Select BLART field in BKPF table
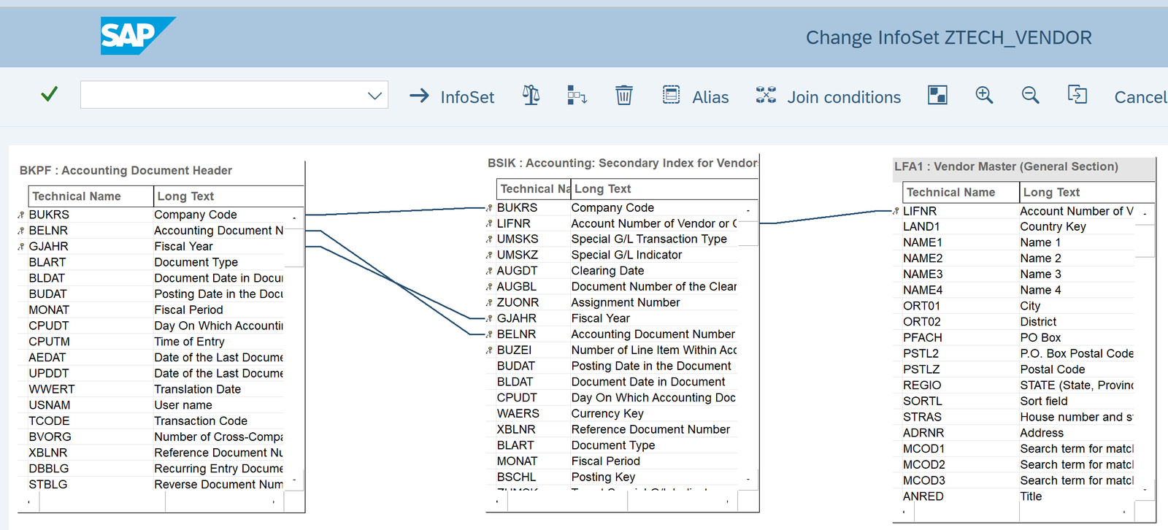Image resolution: width=1168 pixels, height=530 pixels. pyautogui.click(x=47, y=262)
